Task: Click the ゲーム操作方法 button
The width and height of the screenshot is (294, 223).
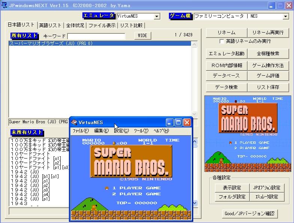Action: click(x=268, y=66)
